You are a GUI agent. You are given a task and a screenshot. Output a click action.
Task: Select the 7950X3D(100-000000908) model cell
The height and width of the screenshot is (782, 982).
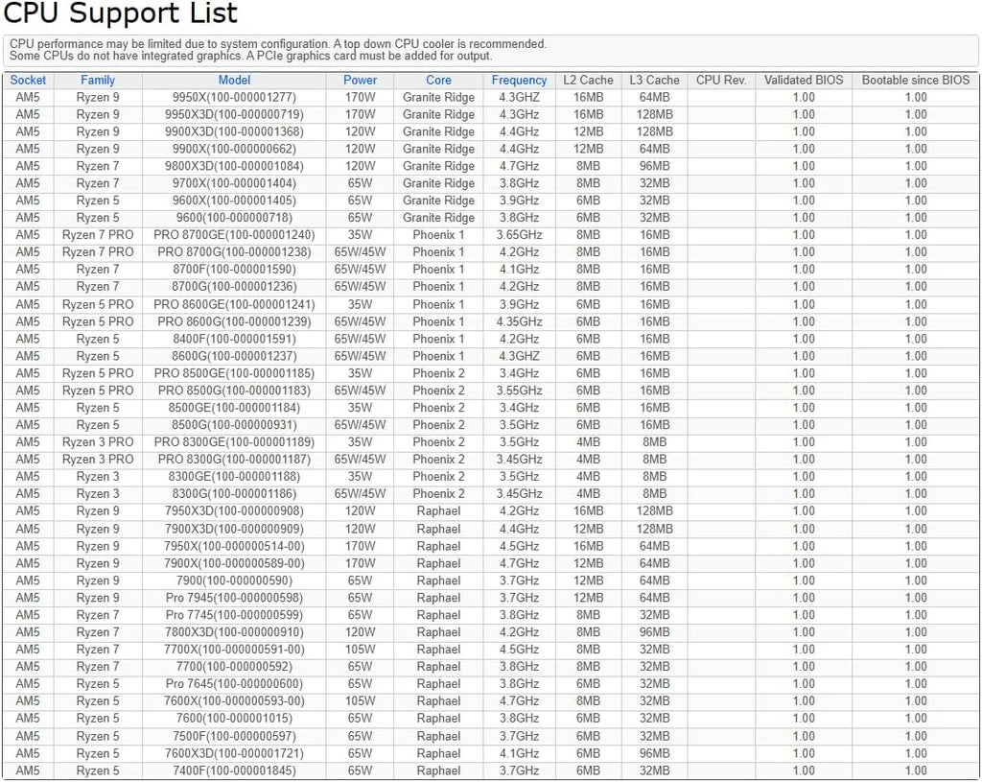[x=234, y=511]
